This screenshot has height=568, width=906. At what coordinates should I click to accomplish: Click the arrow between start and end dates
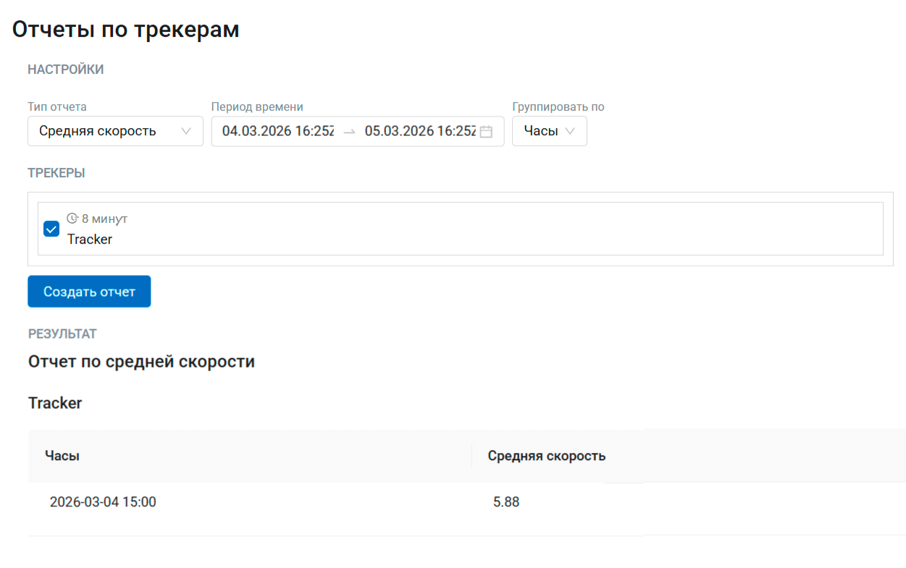pos(349,132)
